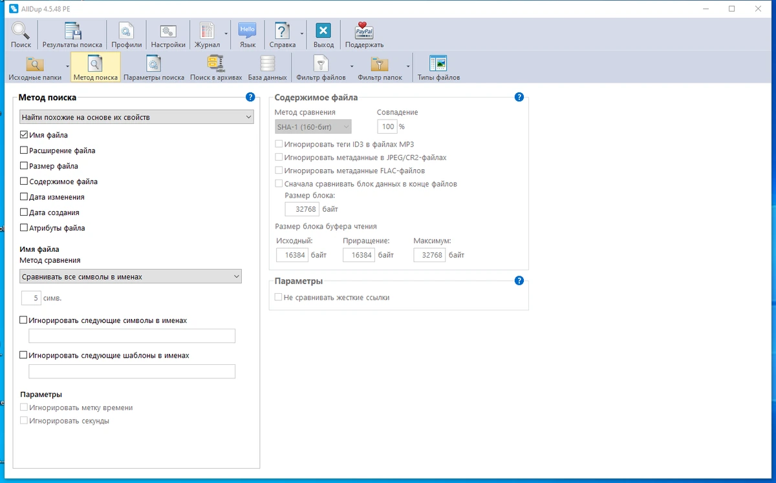776x483 pixels.
Task: Click the Максимум buffer field
Action: (430, 255)
